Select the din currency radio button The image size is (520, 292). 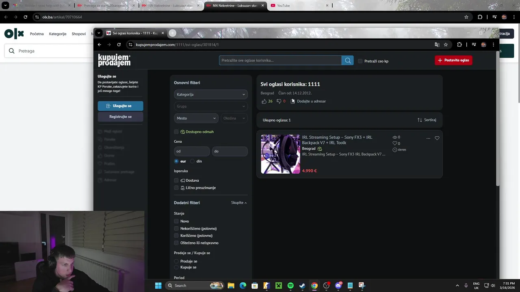point(193,161)
